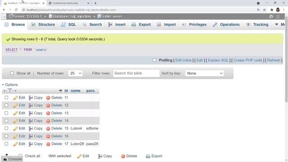Enable the Profiling checkbox
288x162 pixels.
click(154, 60)
